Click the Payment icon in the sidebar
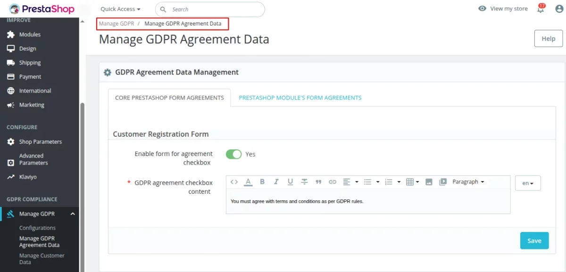The image size is (566, 272). click(x=11, y=76)
